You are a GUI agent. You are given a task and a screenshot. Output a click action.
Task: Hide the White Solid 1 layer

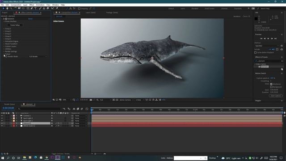tap(2, 126)
